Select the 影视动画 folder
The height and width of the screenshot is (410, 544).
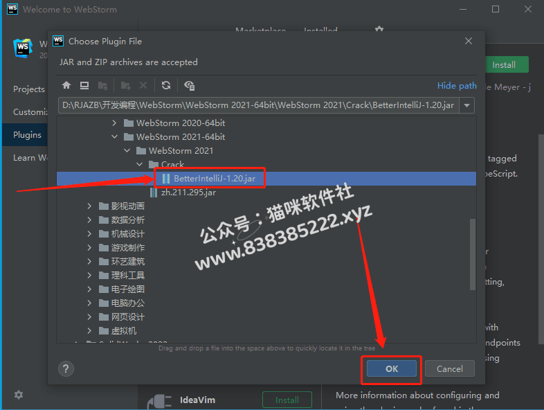click(122, 206)
